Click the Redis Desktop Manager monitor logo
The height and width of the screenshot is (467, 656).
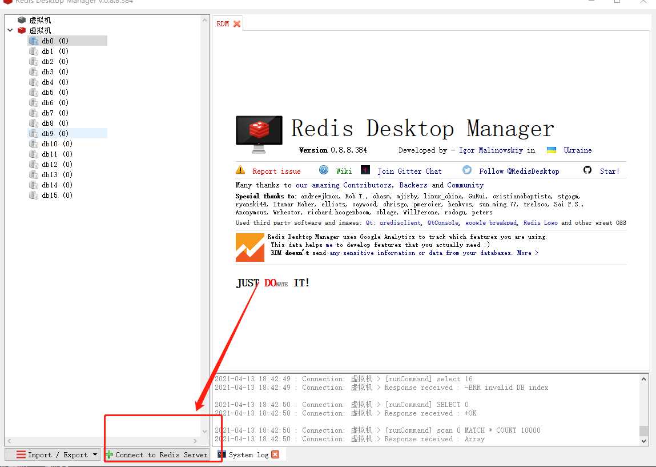[259, 134]
